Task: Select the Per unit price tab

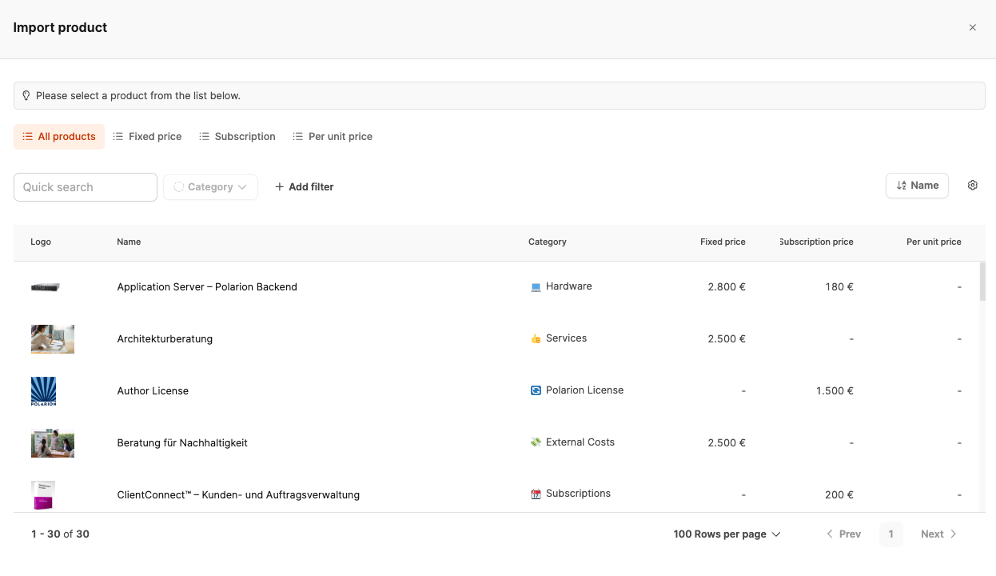Action: pyautogui.click(x=333, y=137)
